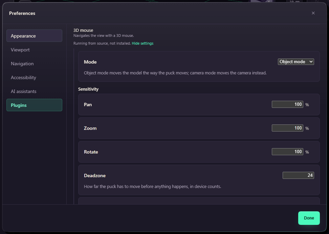Open the Mode dropdown showing Object mode
Screen dimensions: 329x234
point(296,62)
